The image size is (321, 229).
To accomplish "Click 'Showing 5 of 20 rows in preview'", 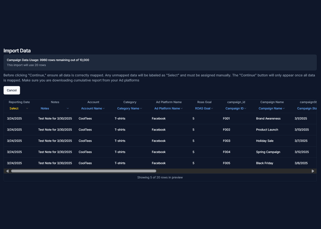I will tap(160, 177).
